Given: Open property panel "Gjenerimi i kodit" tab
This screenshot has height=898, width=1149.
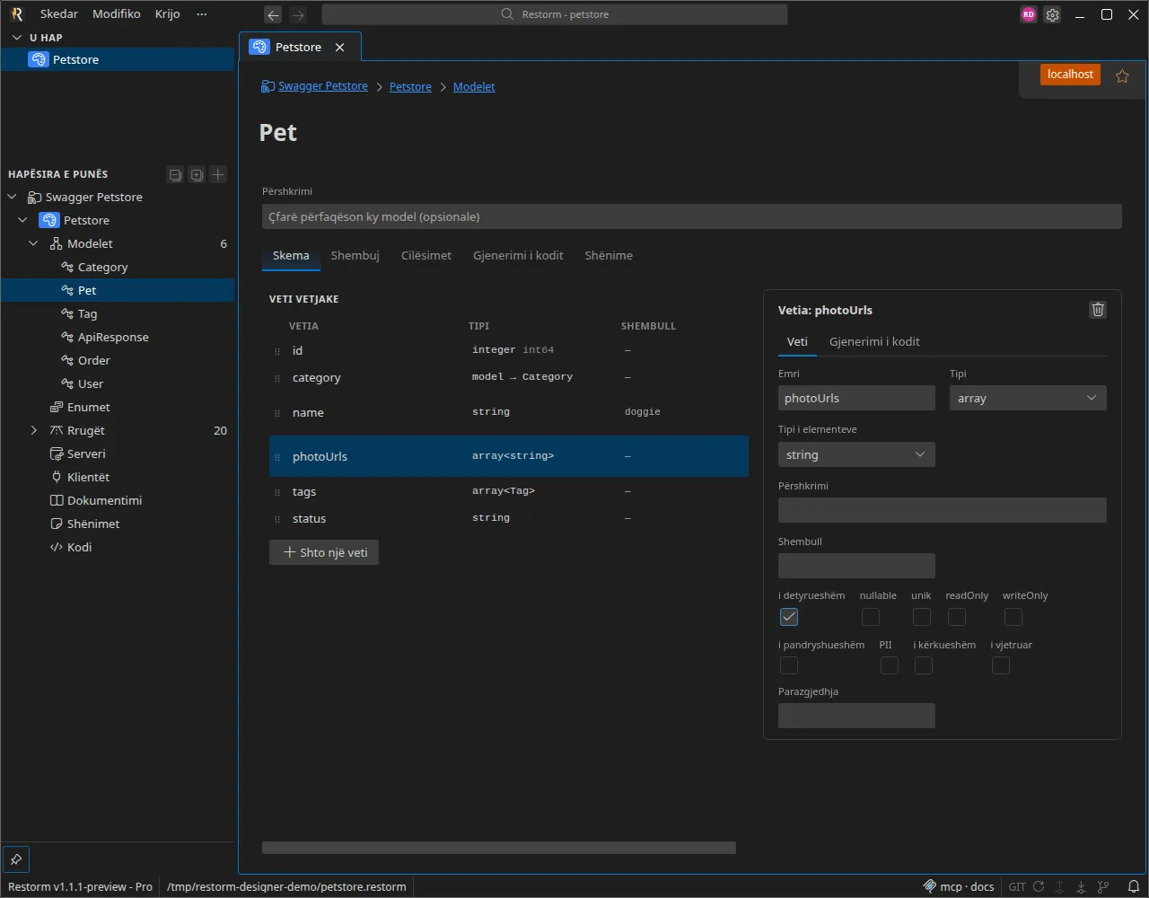Looking at the screenshot, I should tap(874, 342).
